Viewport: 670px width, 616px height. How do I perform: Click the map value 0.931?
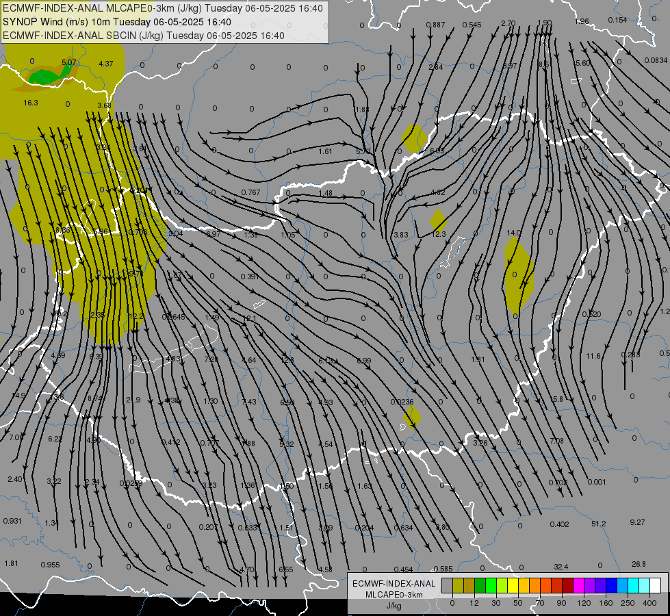point(12,521)
